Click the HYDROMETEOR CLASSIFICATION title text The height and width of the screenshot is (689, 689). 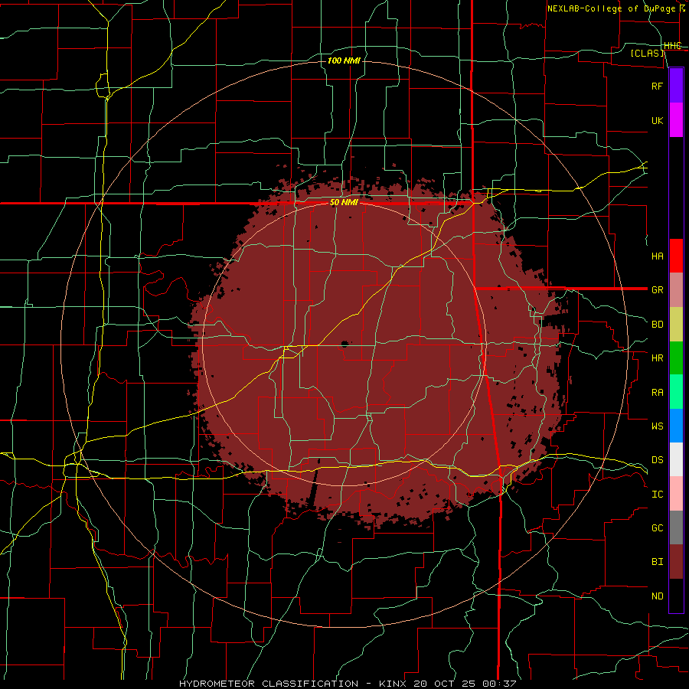click(x=269, y=684)
